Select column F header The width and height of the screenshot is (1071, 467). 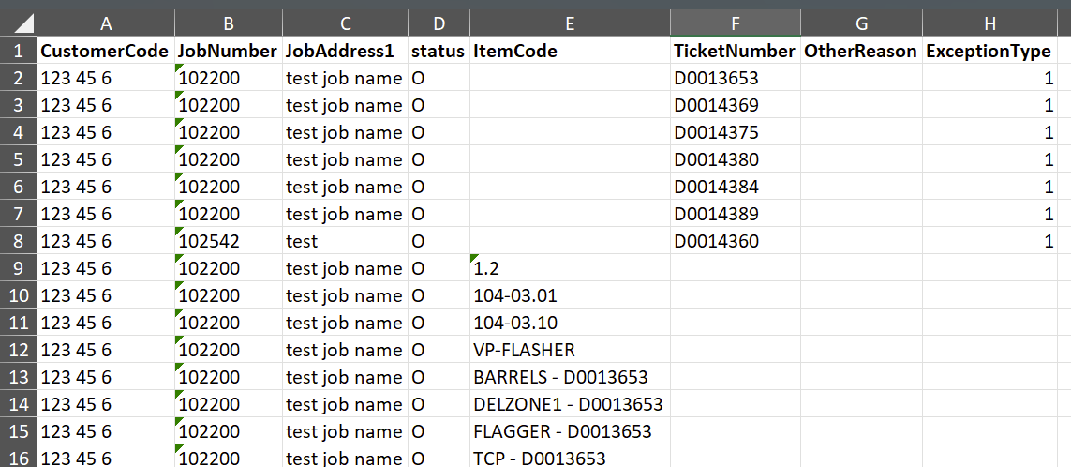[735, 23]
